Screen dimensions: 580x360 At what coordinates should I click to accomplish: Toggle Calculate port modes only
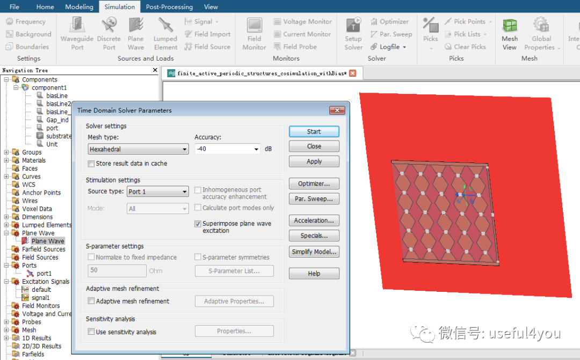coord(198,208)
